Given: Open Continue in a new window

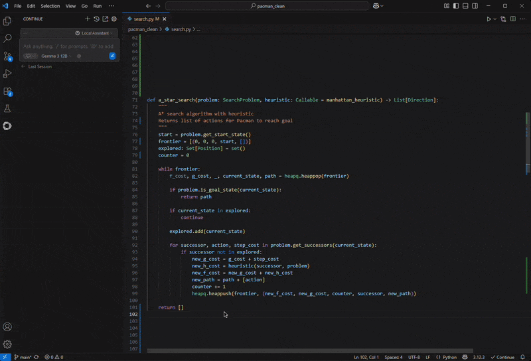Looking at the screenshot, I should [x=106, y=19].
